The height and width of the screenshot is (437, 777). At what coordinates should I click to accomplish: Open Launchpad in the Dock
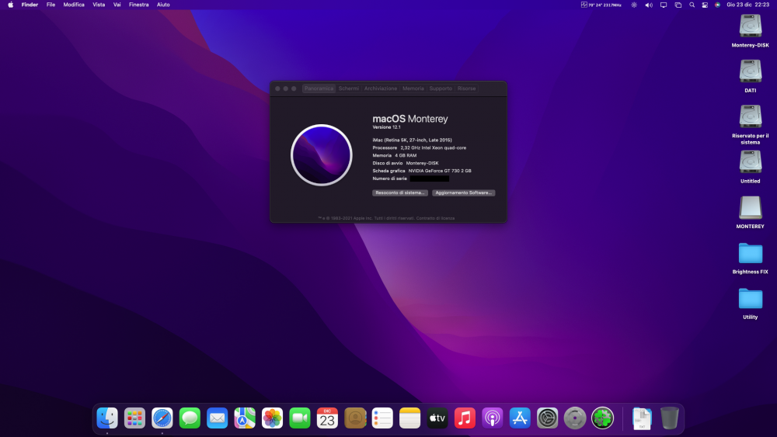(134, 418)
